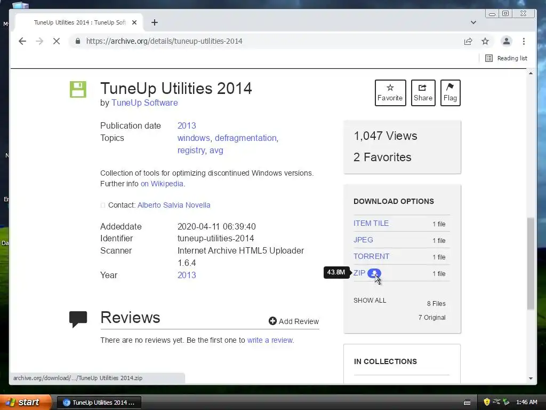Download the TORRENT file
Image resolution: width=546 pixels, height=410 pixels.
click(x=371, y=256)
